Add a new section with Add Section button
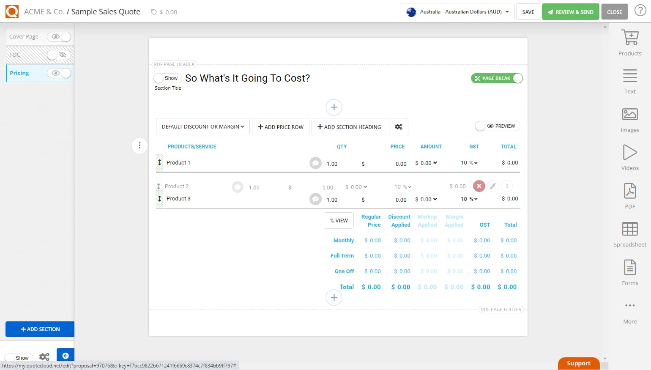This screenshot has height=370, width=651. pyautogui.click(x=40, y=329)
